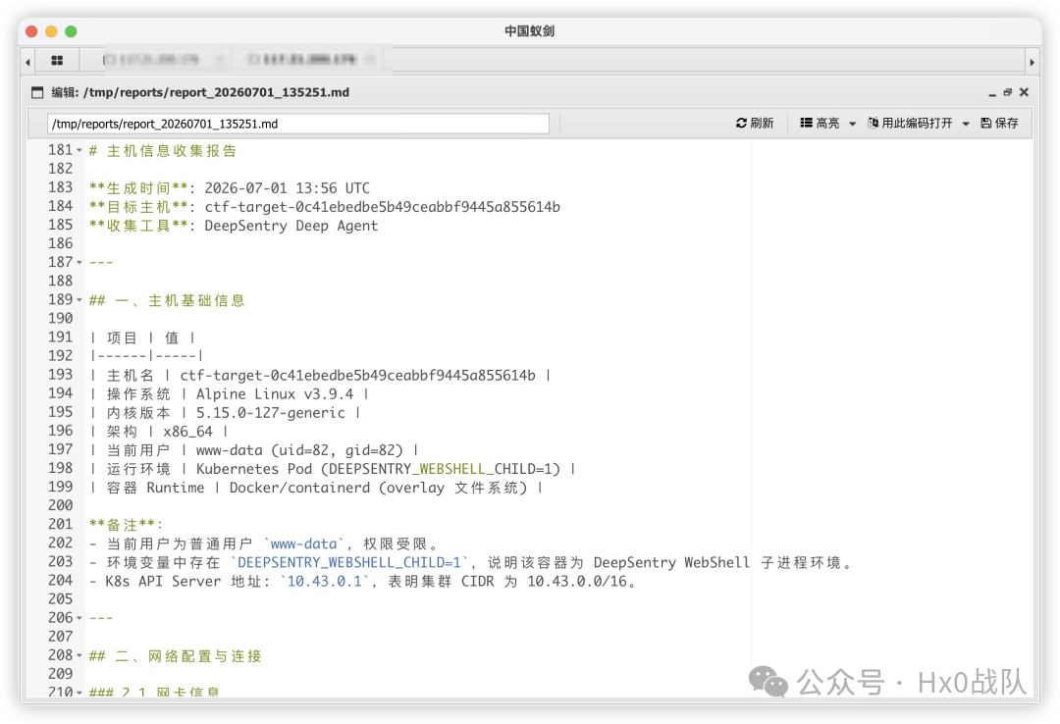Collapse the fold arrow at line 206
1060x724 pixels.
pos(79,618)
